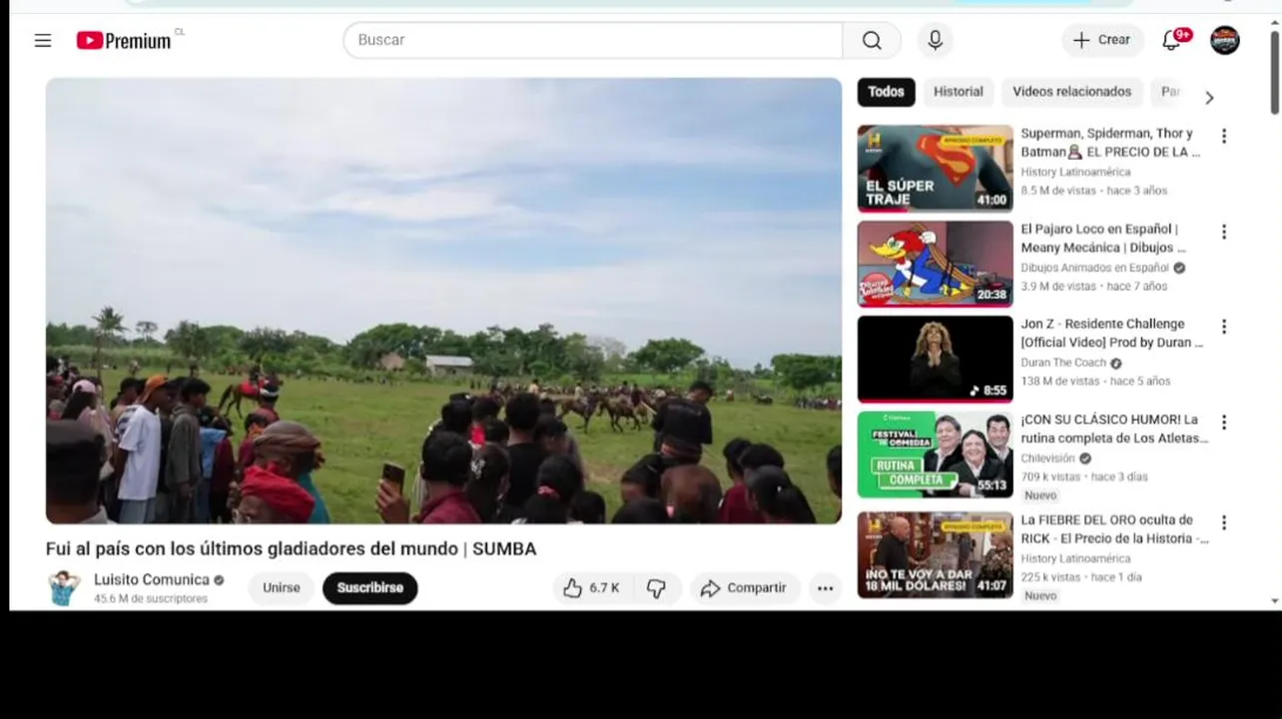
Task: Dislike the video with thumbs down
Action: click(x=656, y=588)
